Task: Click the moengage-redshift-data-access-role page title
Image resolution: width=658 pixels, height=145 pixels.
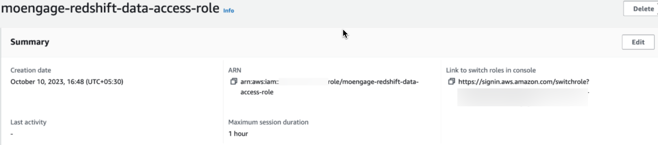Action: coord(110,8)
